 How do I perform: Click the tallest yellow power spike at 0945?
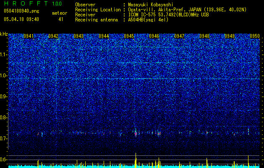coord(136,160)
